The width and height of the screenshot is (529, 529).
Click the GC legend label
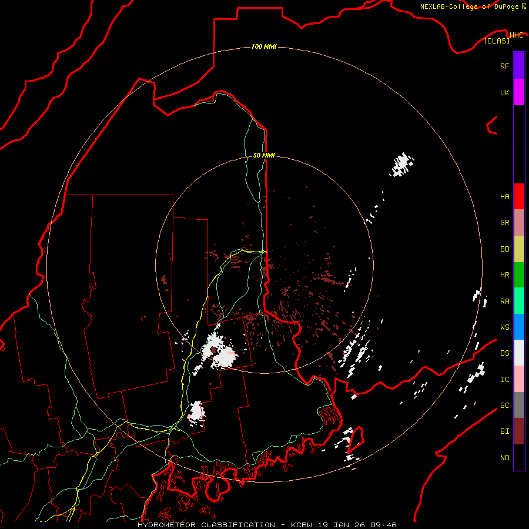(504, 406)
